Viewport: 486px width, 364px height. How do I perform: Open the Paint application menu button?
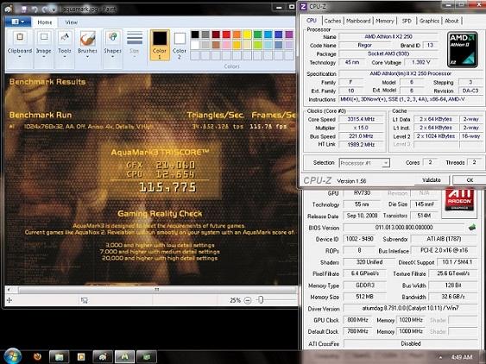[17, 22]
